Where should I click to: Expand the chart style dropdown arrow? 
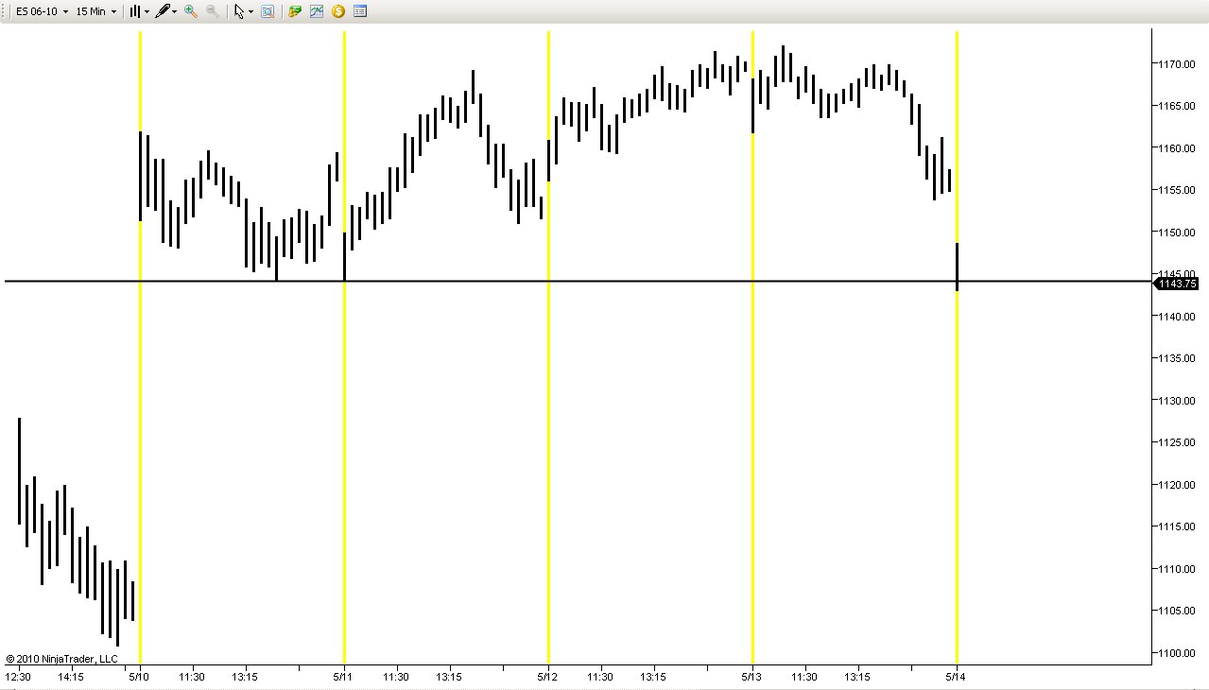[x=147, y=11]
